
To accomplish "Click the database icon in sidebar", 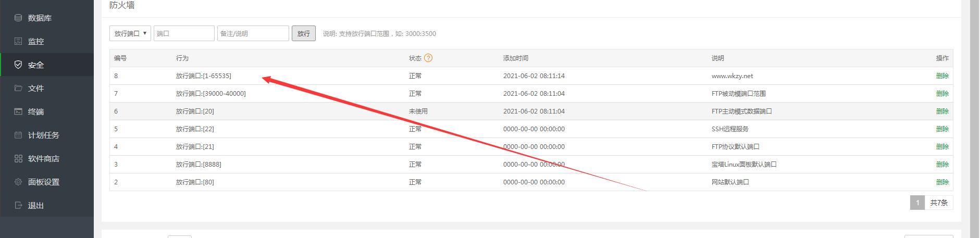I will click(x=18, y=18).
